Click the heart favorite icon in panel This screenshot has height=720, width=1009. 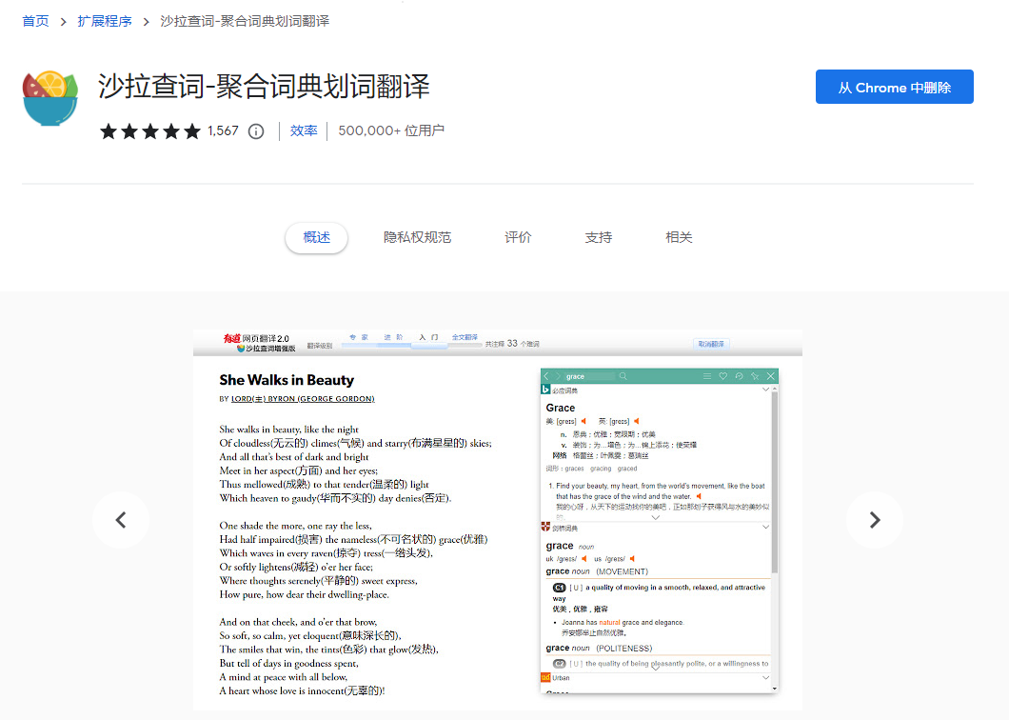(x=722, y=376)
